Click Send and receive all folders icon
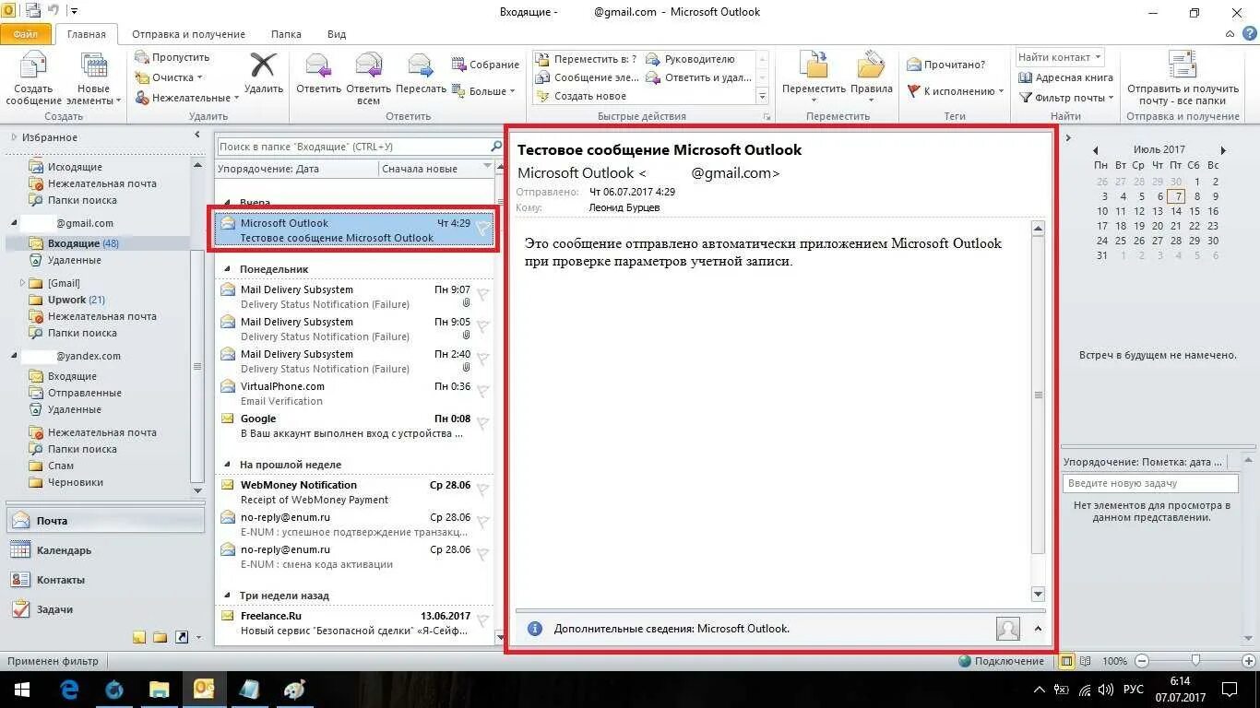The height and width of the screenshot is (708, 1260). pos(1183,65)
